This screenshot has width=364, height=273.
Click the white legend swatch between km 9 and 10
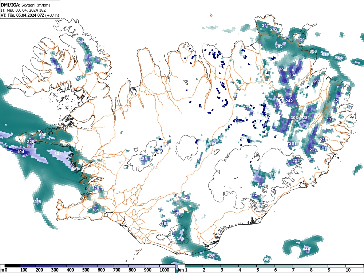coord(337,266)
